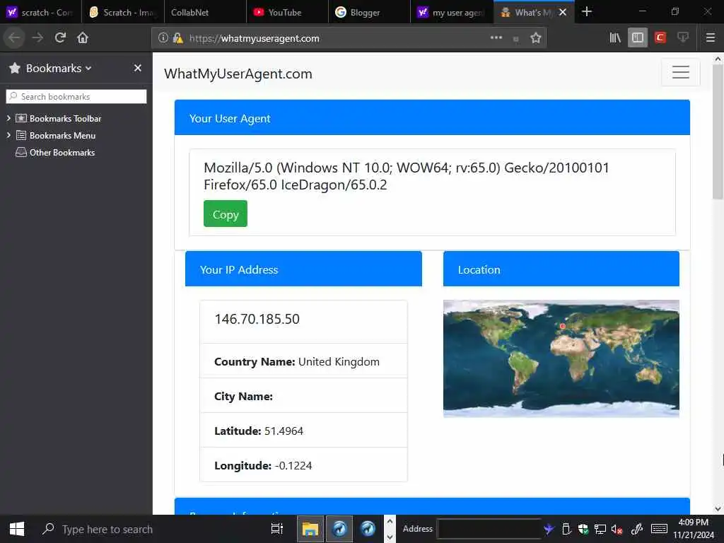Expand the Bookmarks Menu folder arrow
The height and width of the screenshot is (543, 724).
click(x=8, y=135)
